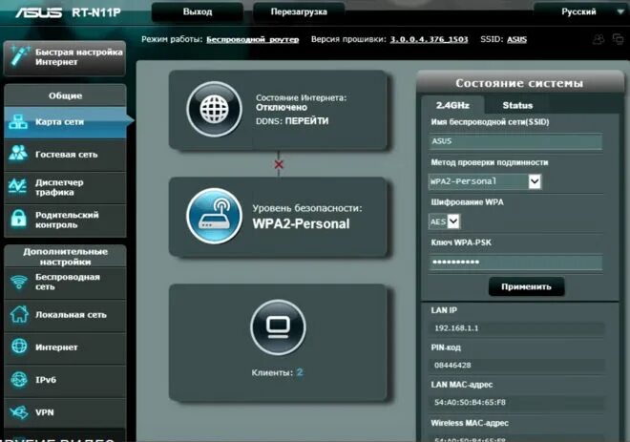The image size is (630, 442).
Task: Click the Состояние системы panel header
Action: click(519, 83)
